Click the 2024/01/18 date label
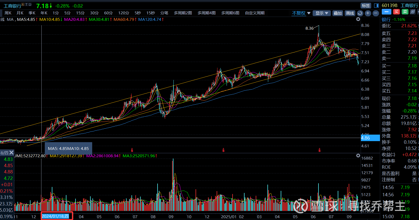The height and width of the screenshot is (220, 419). [x=55, y=216]
